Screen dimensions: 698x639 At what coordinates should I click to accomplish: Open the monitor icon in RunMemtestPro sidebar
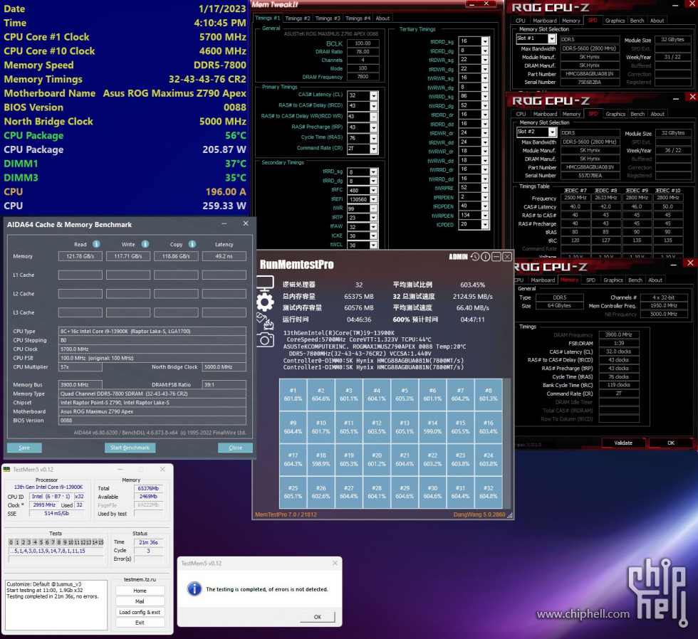(265, 283)
